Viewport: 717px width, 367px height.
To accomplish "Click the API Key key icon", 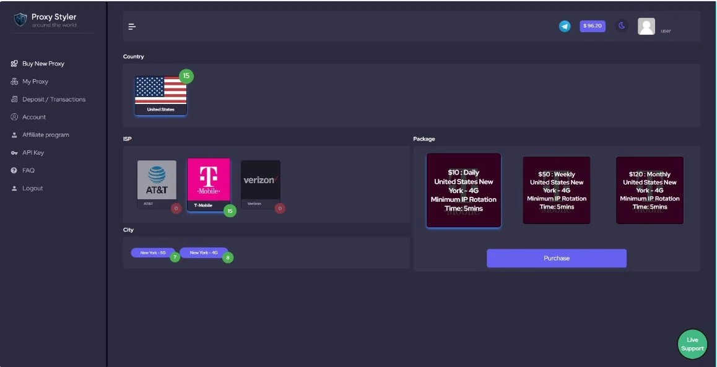I will click(x=14, y=153).
